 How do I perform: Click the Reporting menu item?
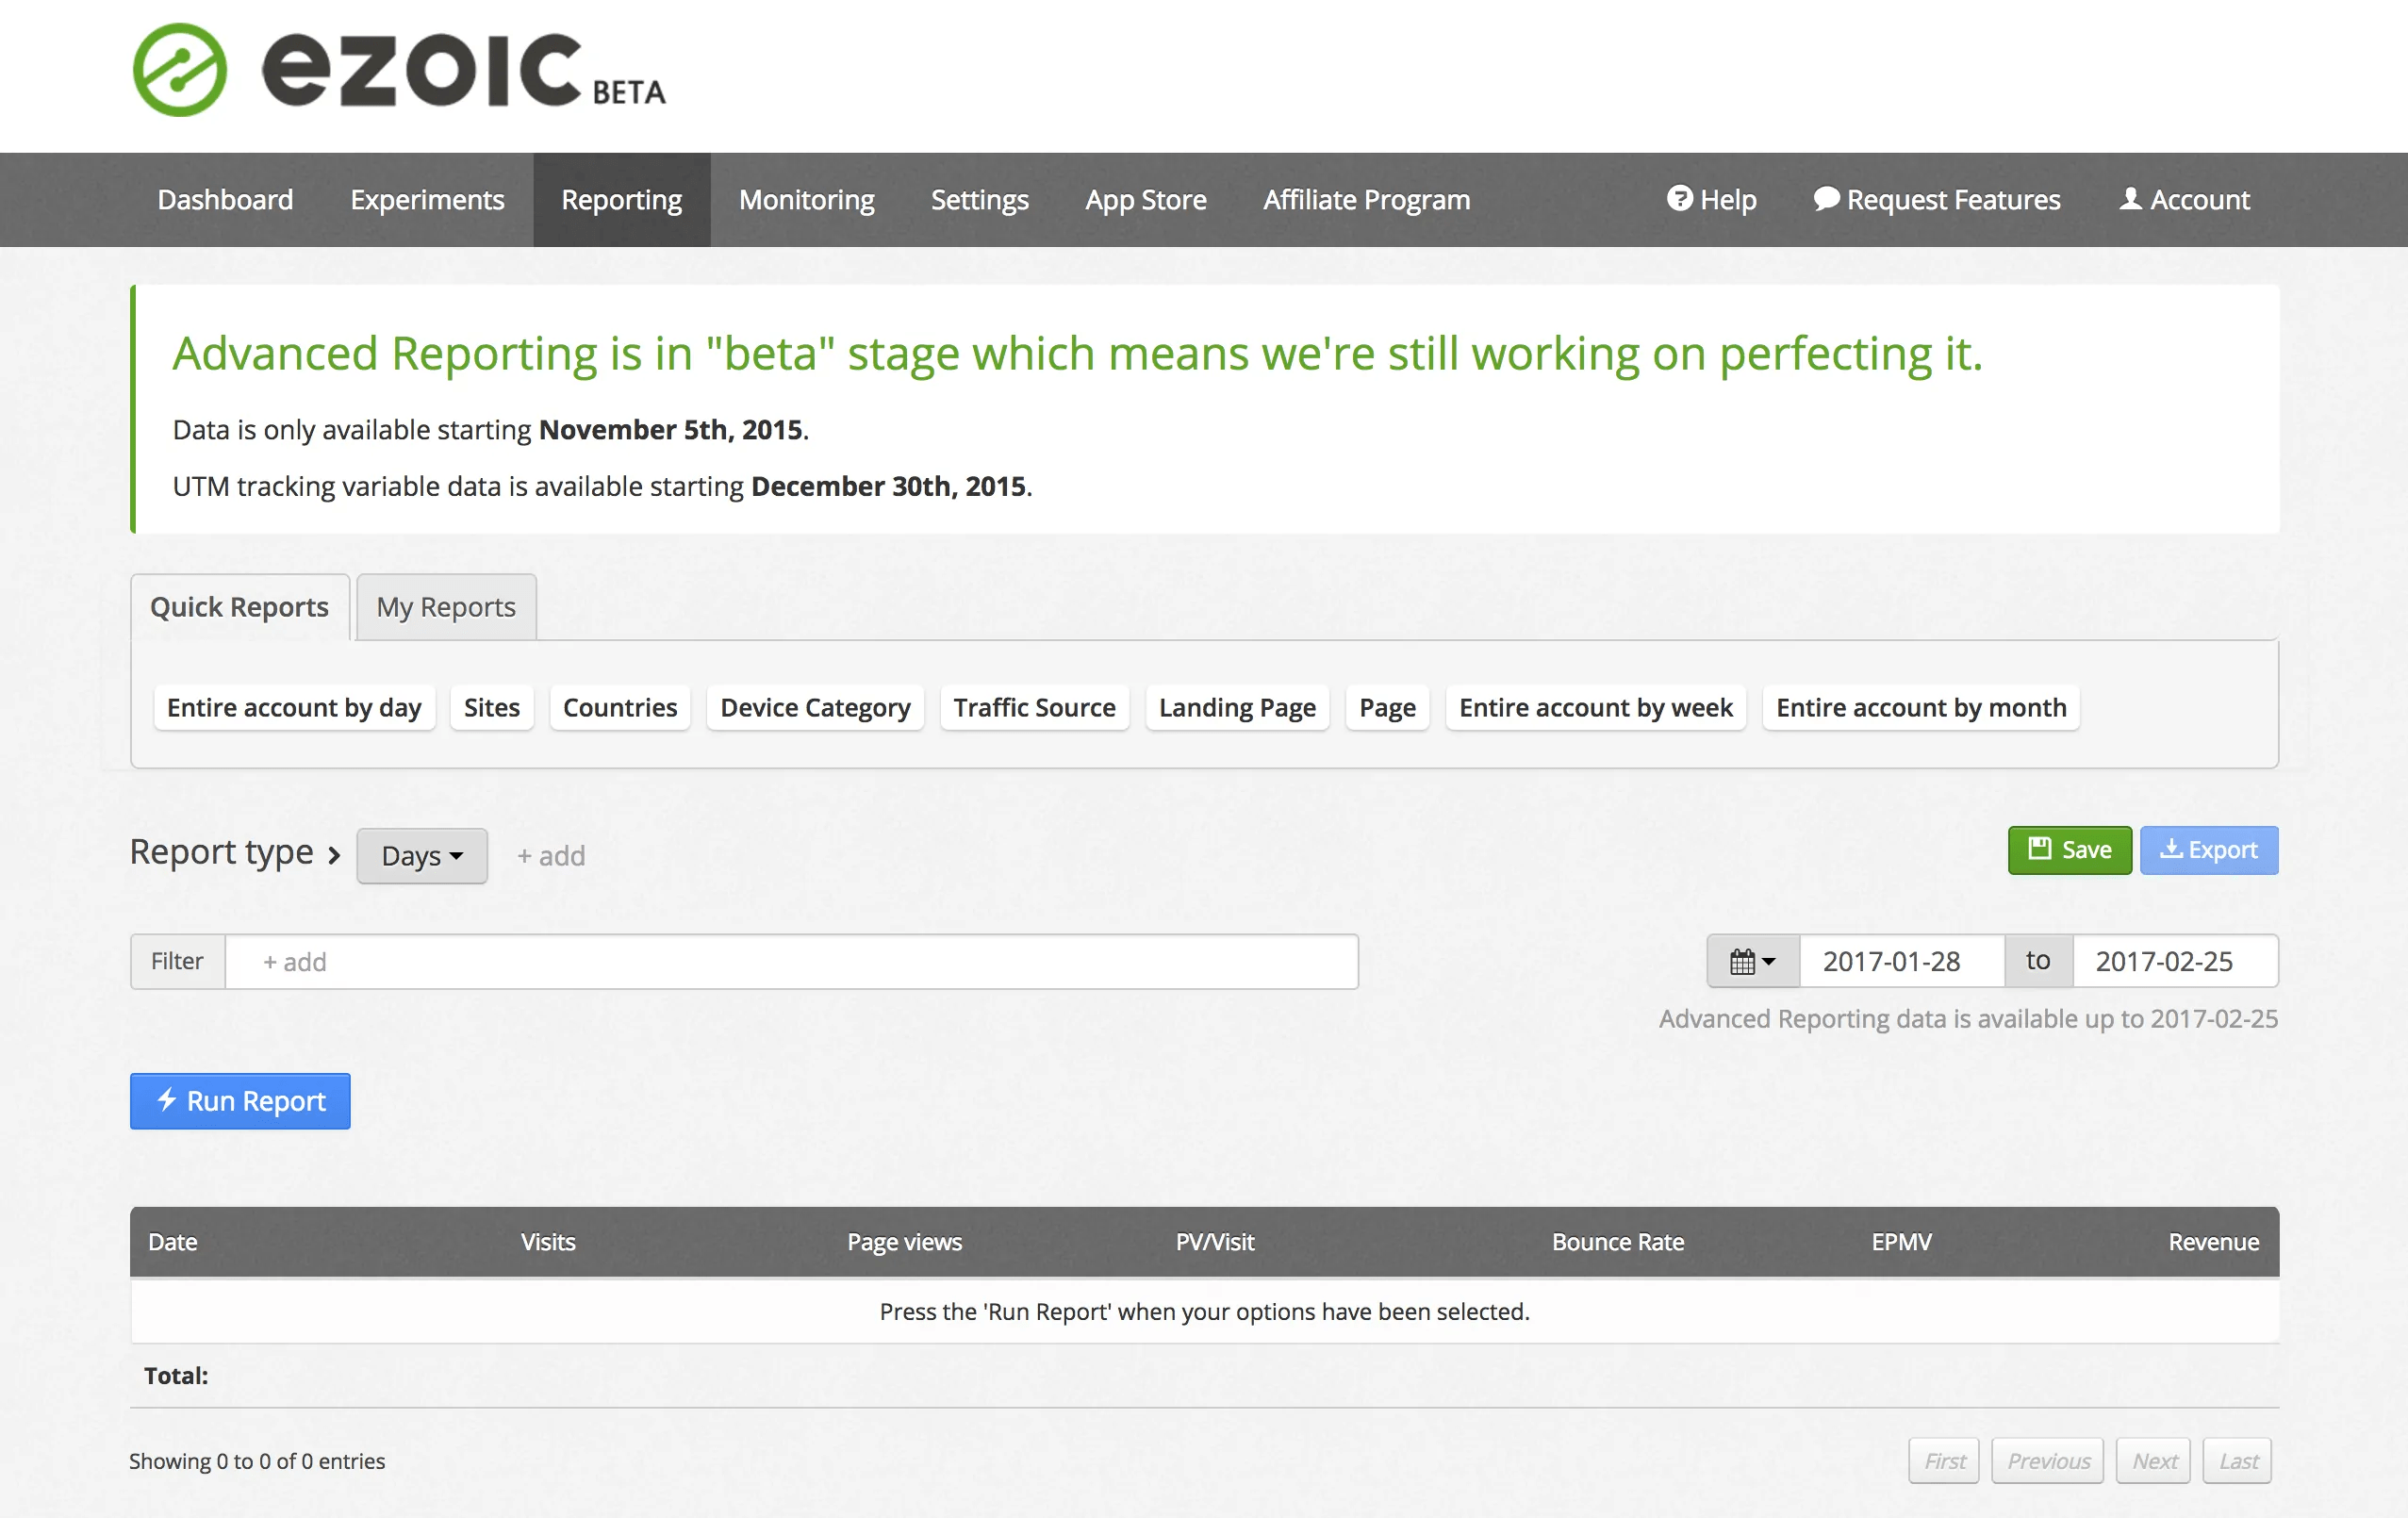pos(620,199)
